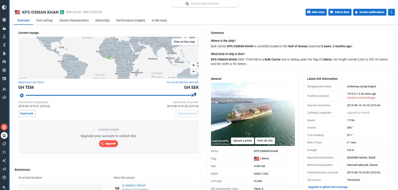Open the three-dot more options button
The height and width of the screenshot is (190, 398).
(391, 12)
